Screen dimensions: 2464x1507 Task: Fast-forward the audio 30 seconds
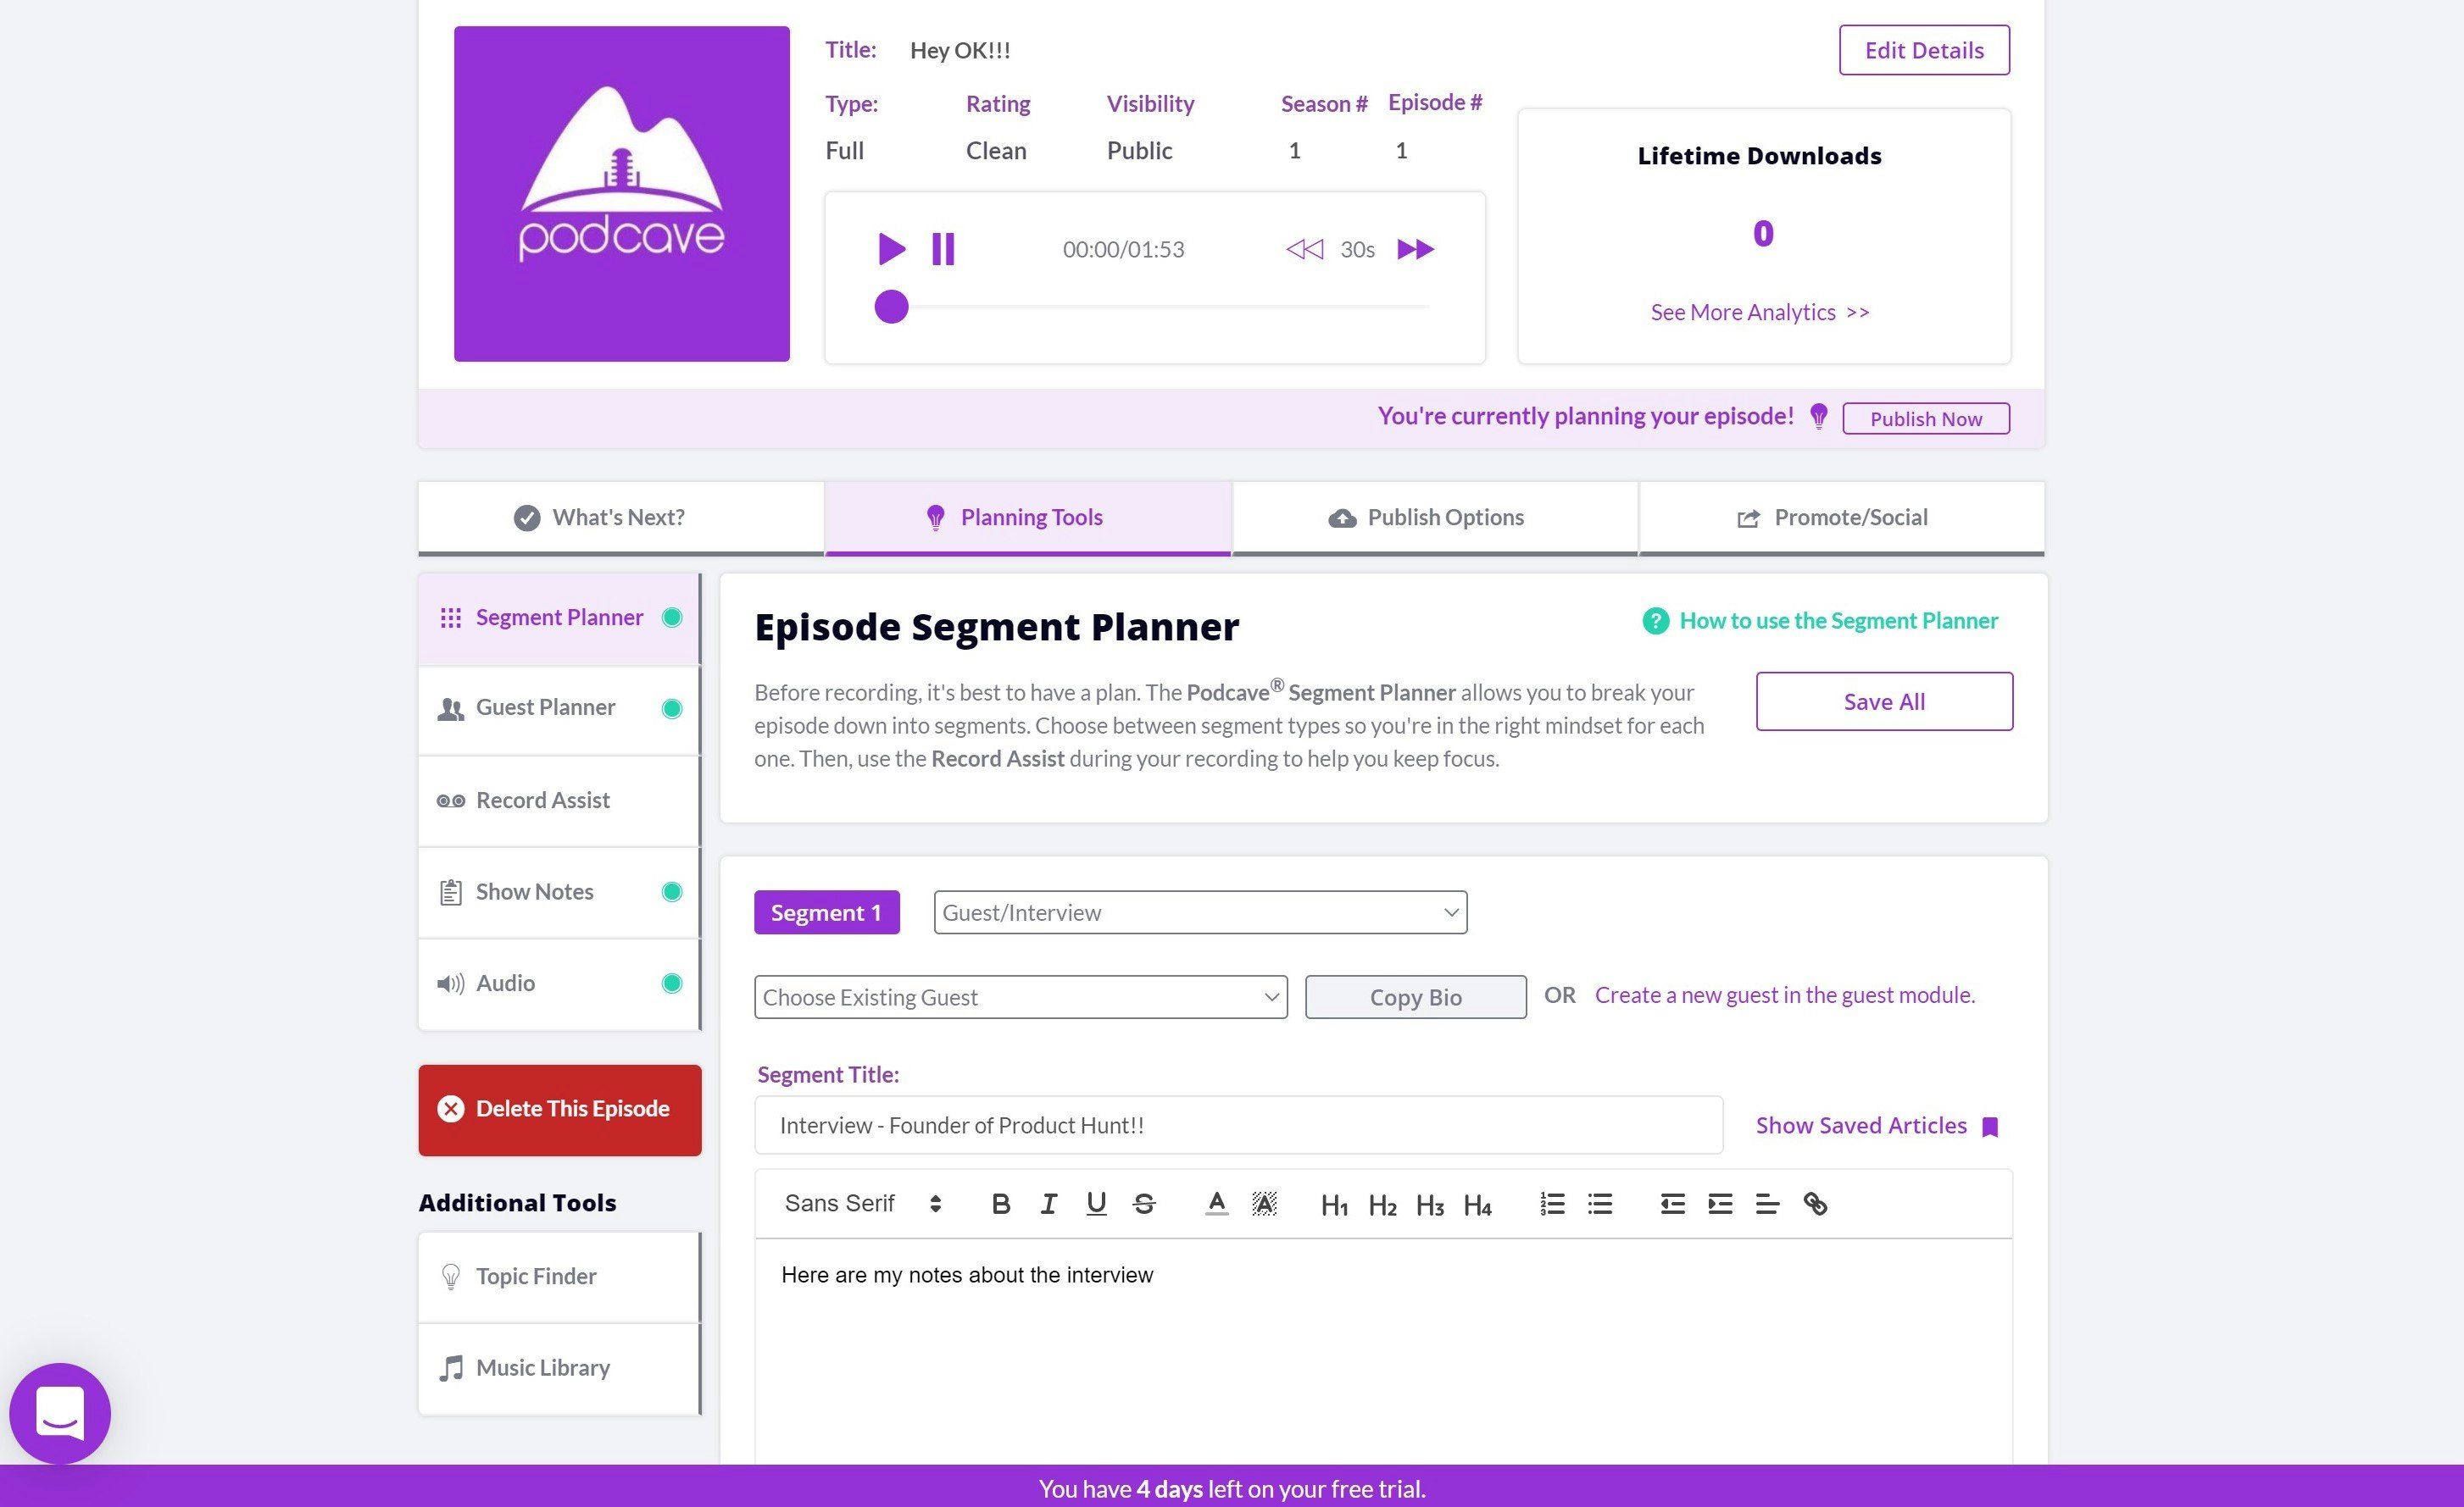[1414, 249]
